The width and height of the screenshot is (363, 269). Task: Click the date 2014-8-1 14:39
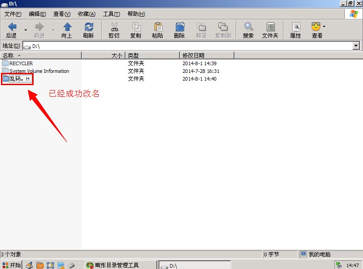pyautogui.click(x=199, y=63)
